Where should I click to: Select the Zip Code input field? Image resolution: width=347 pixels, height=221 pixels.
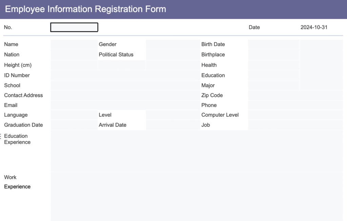point(295,95)
